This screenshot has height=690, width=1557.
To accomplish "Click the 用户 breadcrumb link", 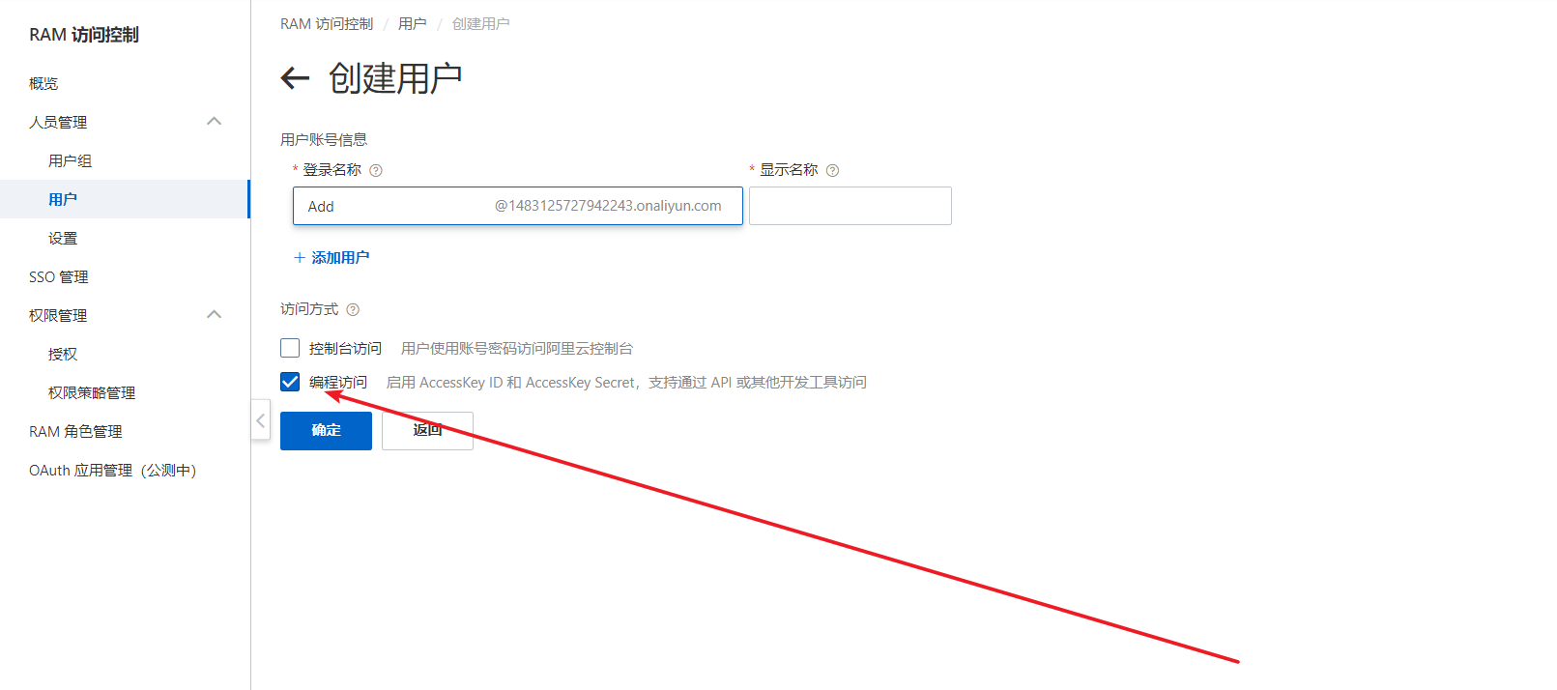I will pyautogui.click(x=413, y=24).
